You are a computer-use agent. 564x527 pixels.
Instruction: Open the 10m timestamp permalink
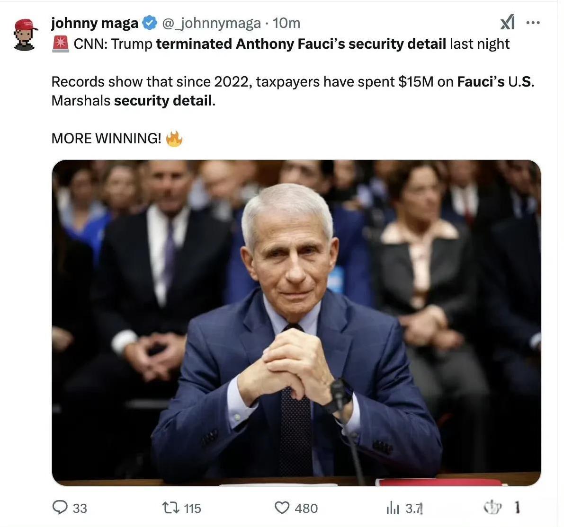tap(286, 23)
